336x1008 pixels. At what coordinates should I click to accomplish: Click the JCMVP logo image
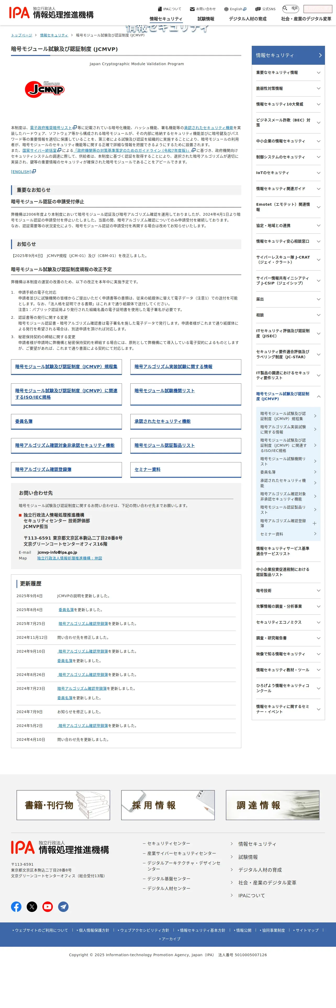coord(44,89)
